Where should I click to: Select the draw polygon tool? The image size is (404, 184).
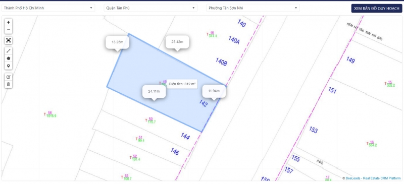(x=8, y=58)
